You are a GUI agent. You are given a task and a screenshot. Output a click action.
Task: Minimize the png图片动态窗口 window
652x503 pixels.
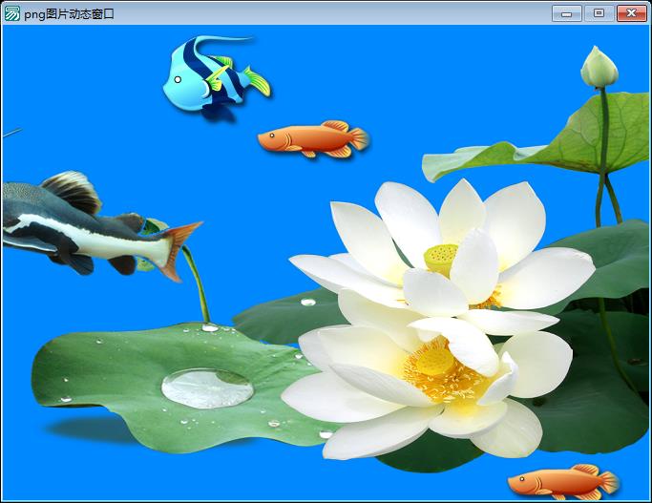click(566, 13)
